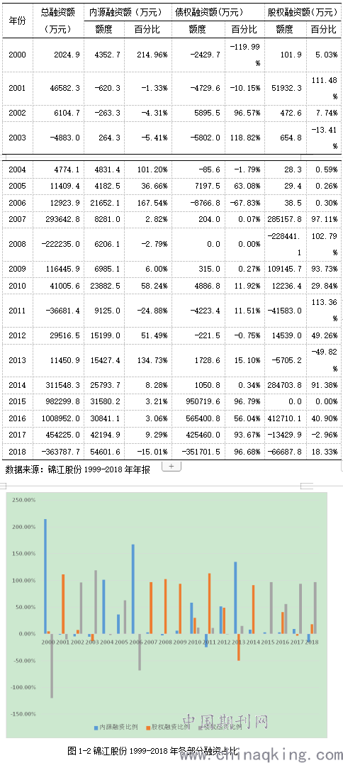Click the cell containing 109145.7
This screenshot has width=343, height=763.
click(285, 269)
